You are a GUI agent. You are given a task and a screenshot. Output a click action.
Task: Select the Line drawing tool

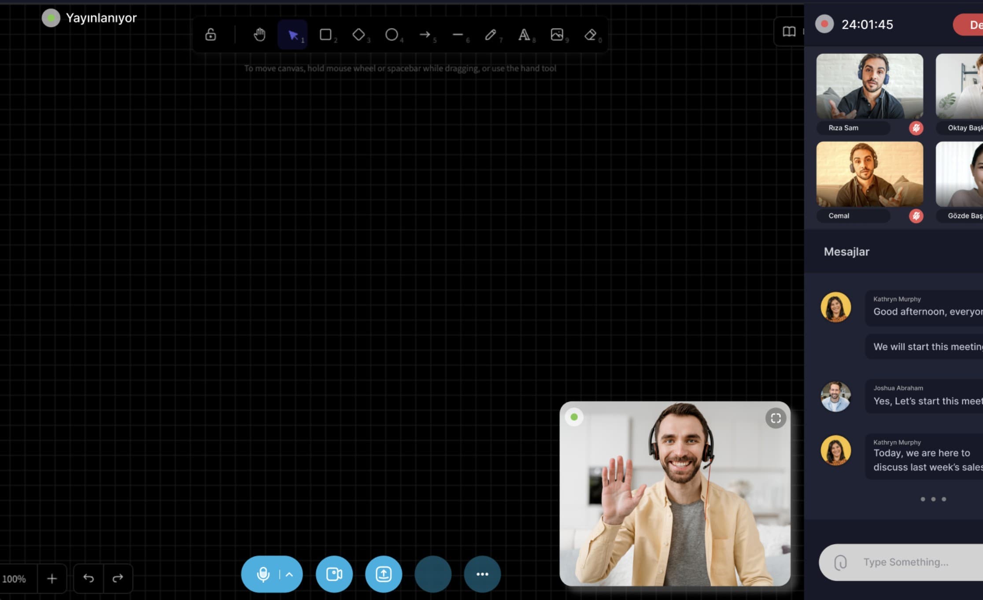[458, 34]
